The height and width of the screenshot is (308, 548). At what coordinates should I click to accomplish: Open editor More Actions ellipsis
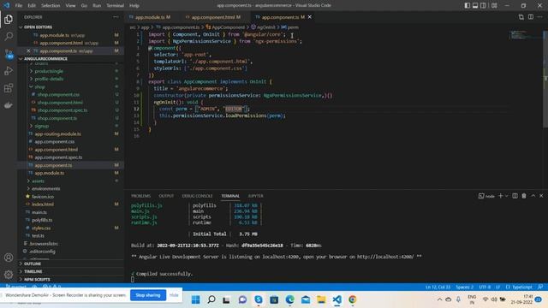click(540, 17)
